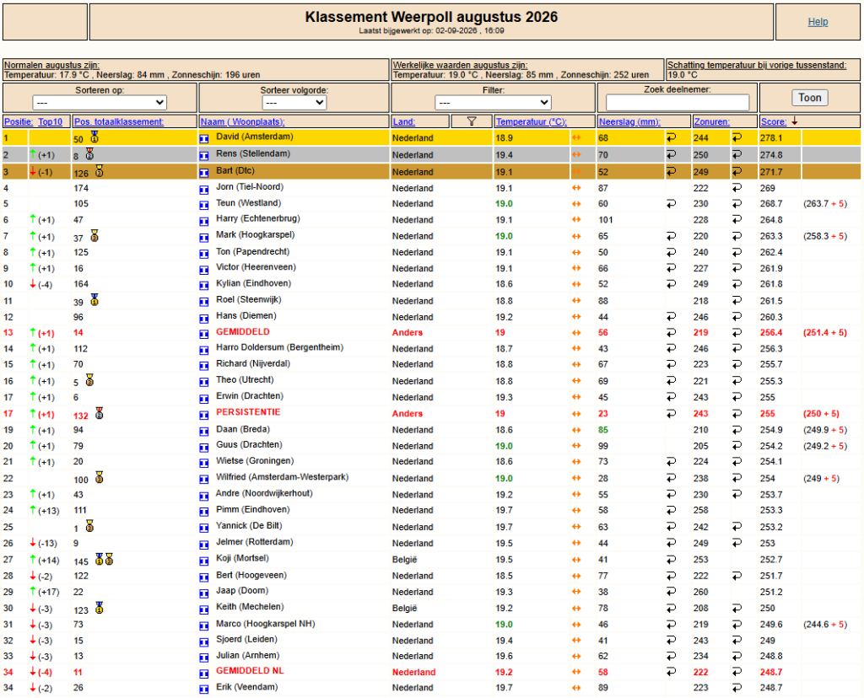
Task: Click the blue info icon beside PERSISTENTIE
Action: (204, 415)
